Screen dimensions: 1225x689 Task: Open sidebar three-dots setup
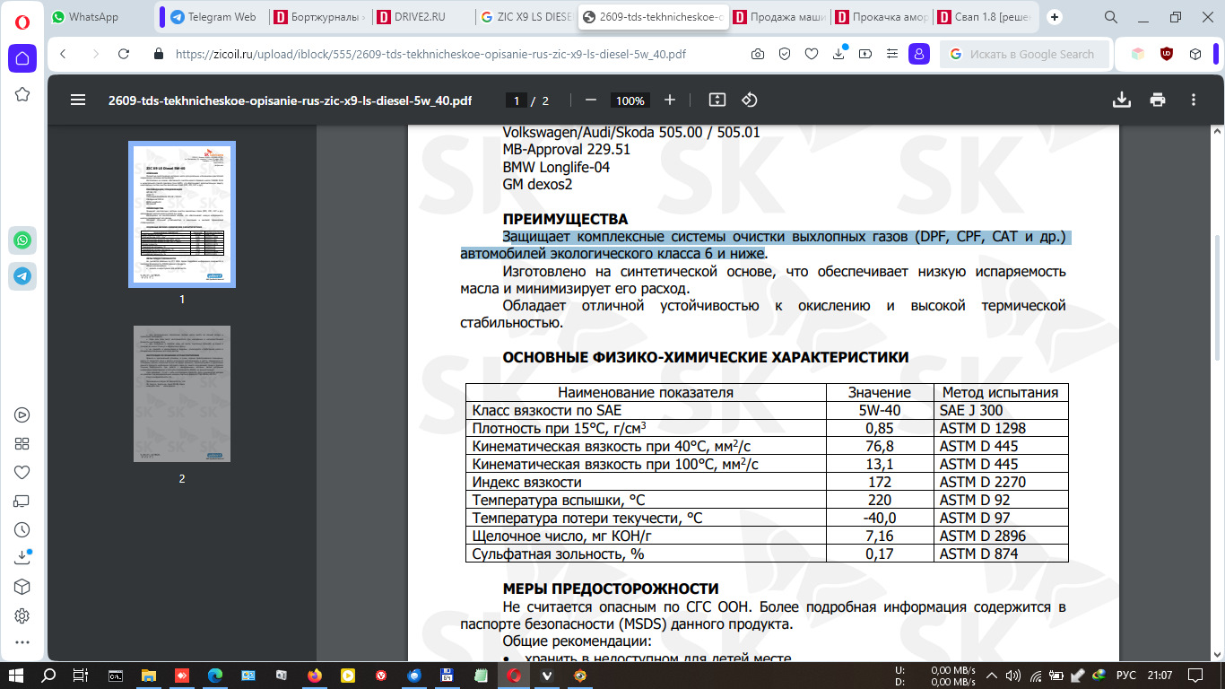click(22, 642)
